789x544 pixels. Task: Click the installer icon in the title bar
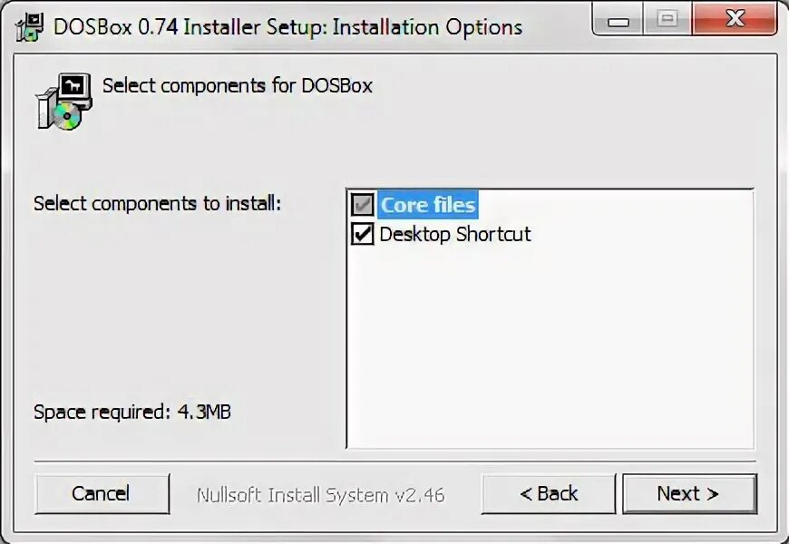coord(29,26)
